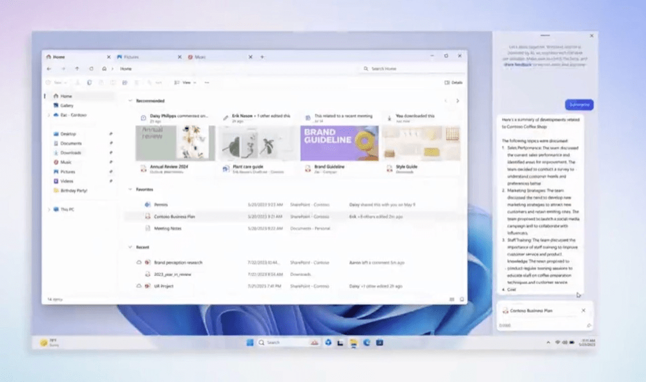Open the View options dropdown
Screen dimensions: 646x382
click(187, 83)
